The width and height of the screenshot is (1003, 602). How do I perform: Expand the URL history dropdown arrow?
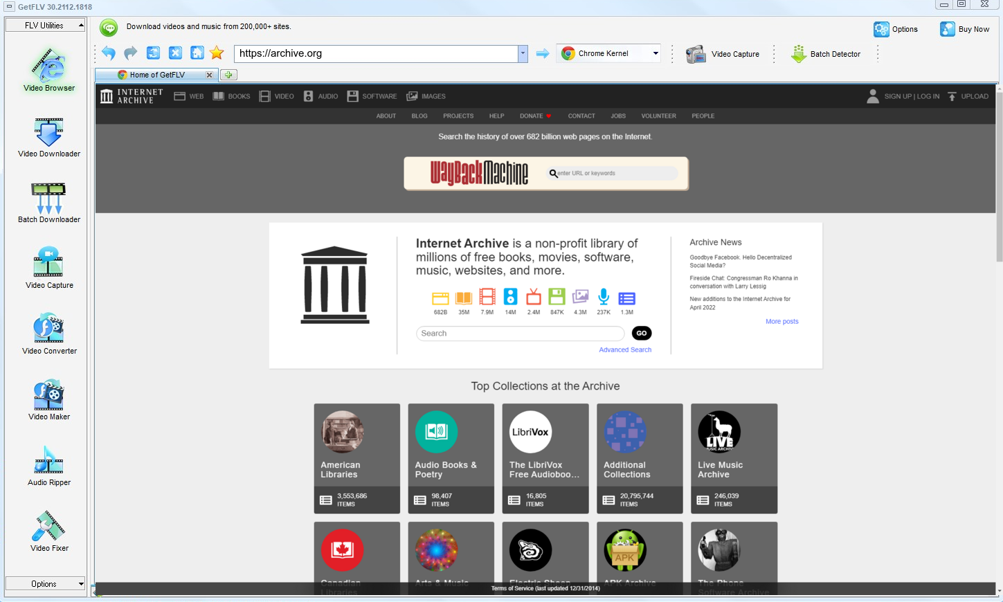point(523,53)
